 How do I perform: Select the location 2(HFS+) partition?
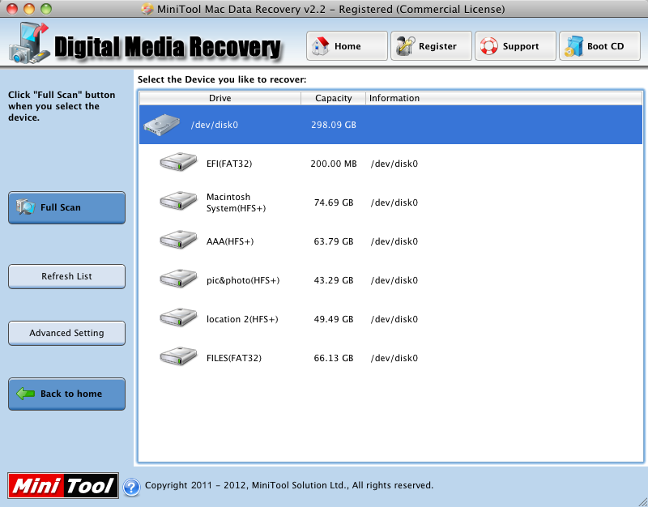pos(242,319)
